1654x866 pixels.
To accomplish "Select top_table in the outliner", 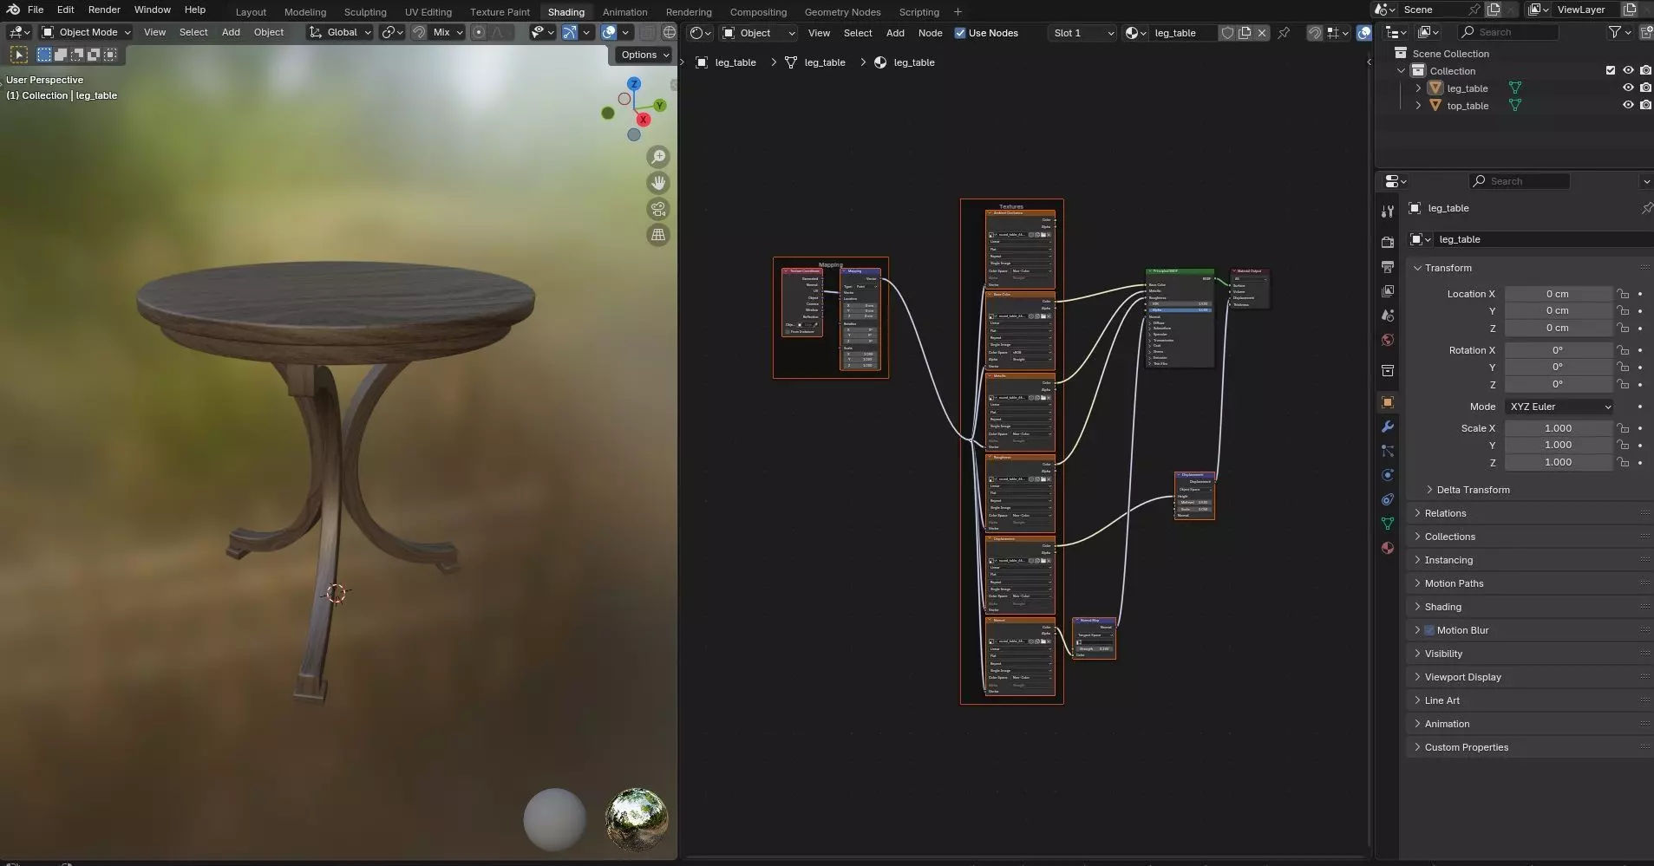I will coord(1468,106).
